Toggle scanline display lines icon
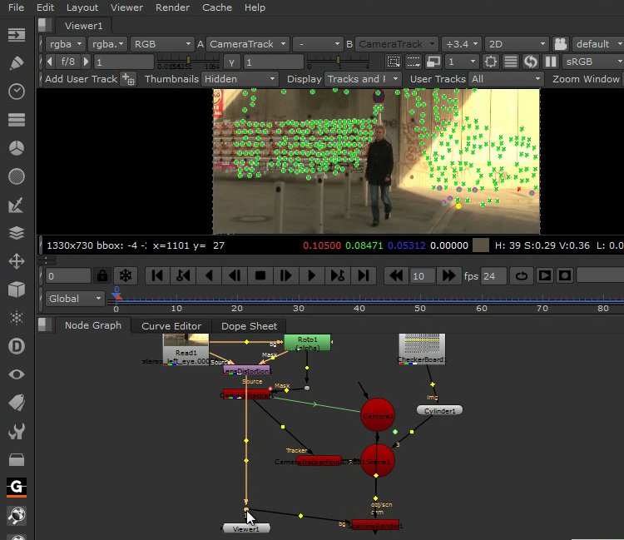The height and width of the screenshot is (540, 624). click(511, 62)
